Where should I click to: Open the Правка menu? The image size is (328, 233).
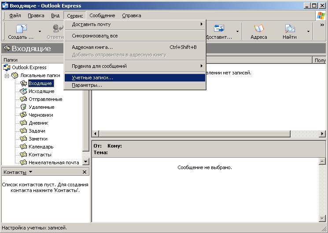point(36,16)
